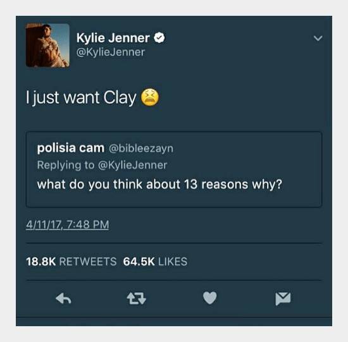The height and width of the screenshot is (342, 348).
Task: Click the @bibleezayn handle
Action: pyautogui.click(x=141, y=149)
